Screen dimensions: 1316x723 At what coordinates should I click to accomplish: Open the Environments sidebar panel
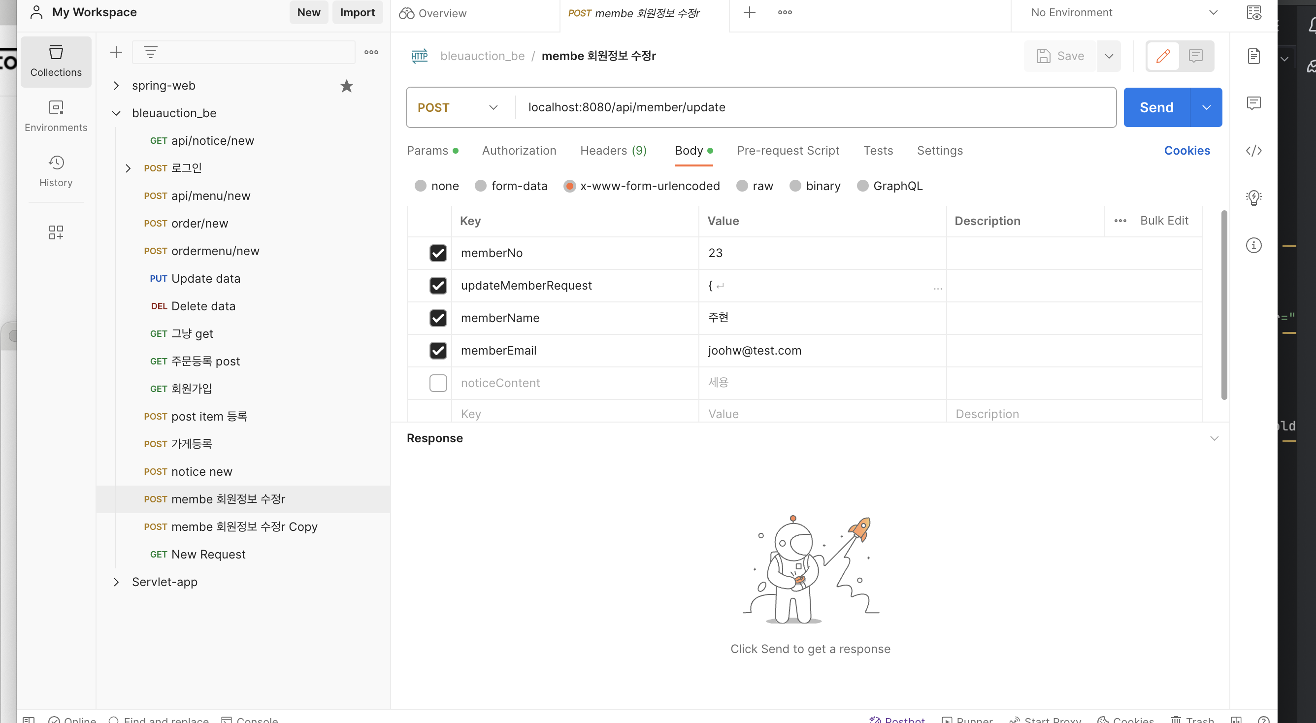[56, 116]
